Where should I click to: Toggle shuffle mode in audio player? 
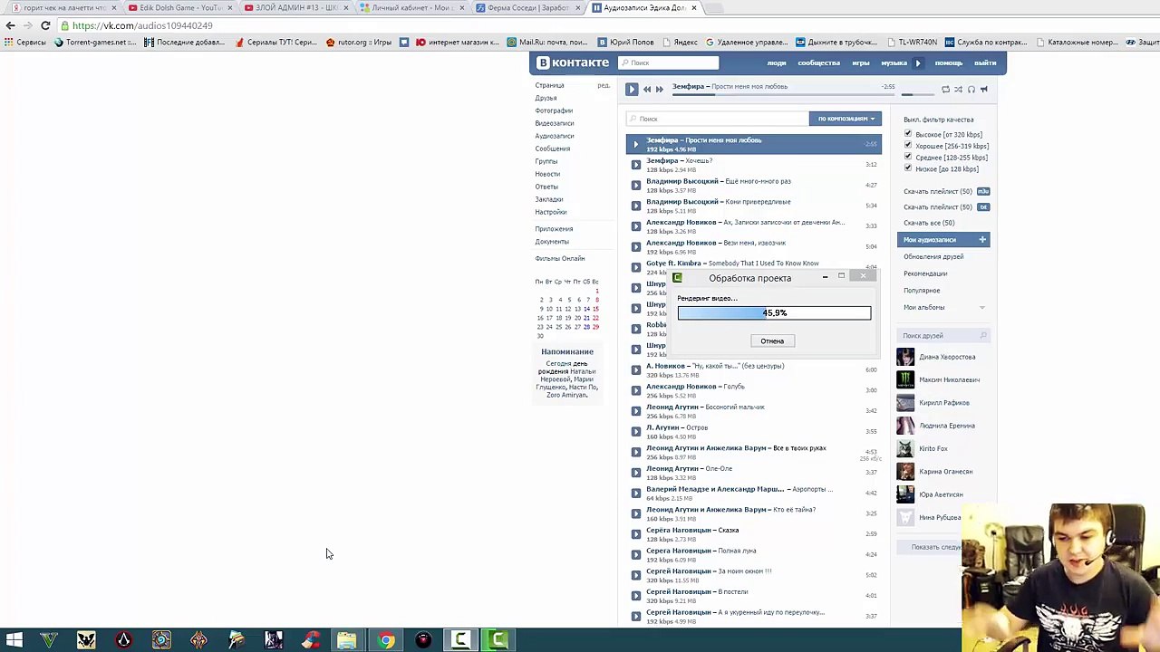point(958,89)
